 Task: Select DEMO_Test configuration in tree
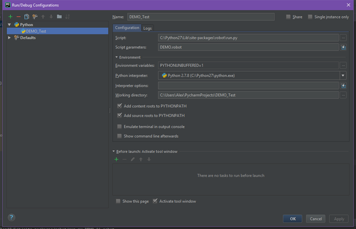point(58,31)
